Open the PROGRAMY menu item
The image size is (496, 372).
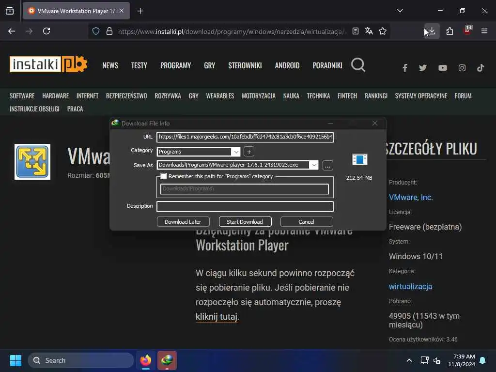(175, 65)
